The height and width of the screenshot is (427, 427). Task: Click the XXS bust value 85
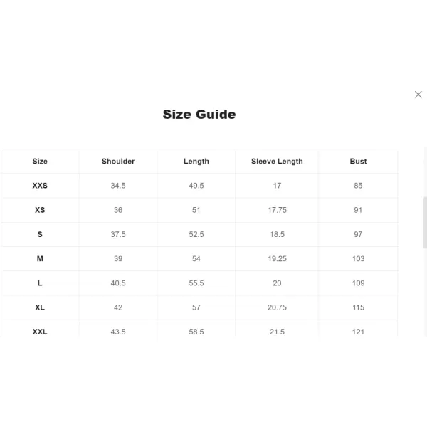pos(358,186)
